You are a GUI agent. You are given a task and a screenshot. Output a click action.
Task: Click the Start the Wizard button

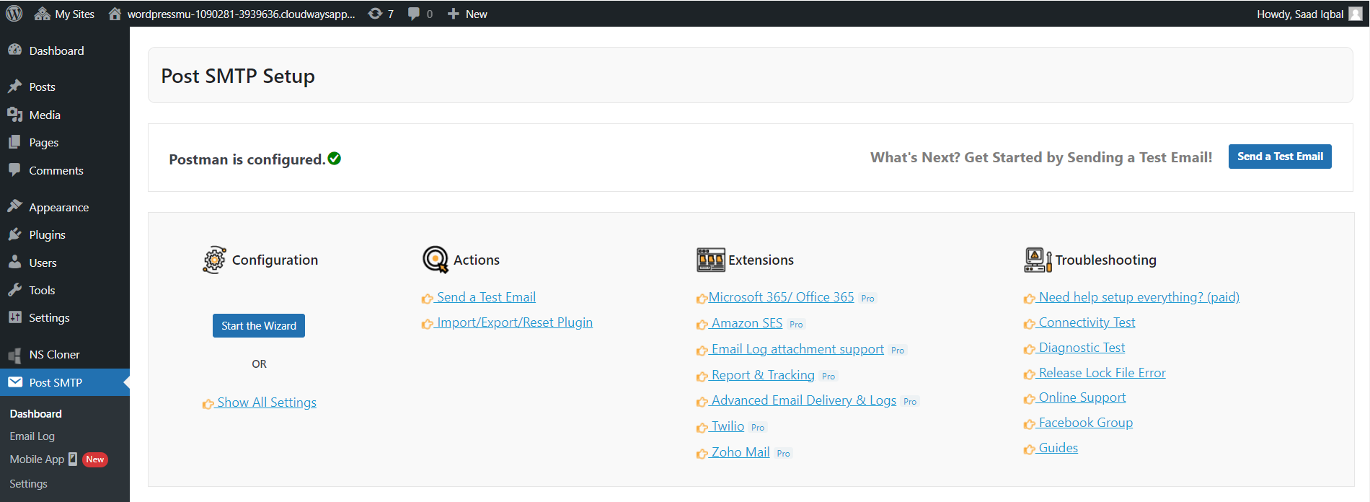pyautogui.click(x=259, y=325)
